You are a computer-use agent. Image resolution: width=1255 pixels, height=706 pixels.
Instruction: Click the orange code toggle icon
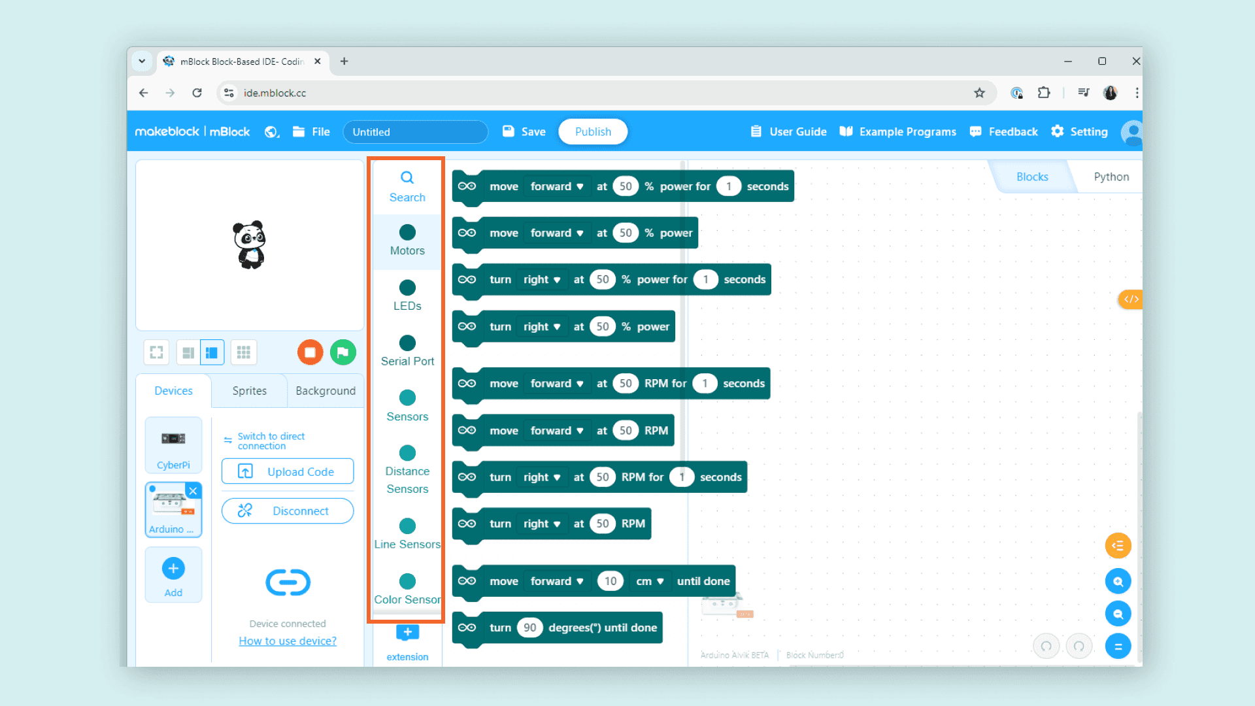[1131, 299]
